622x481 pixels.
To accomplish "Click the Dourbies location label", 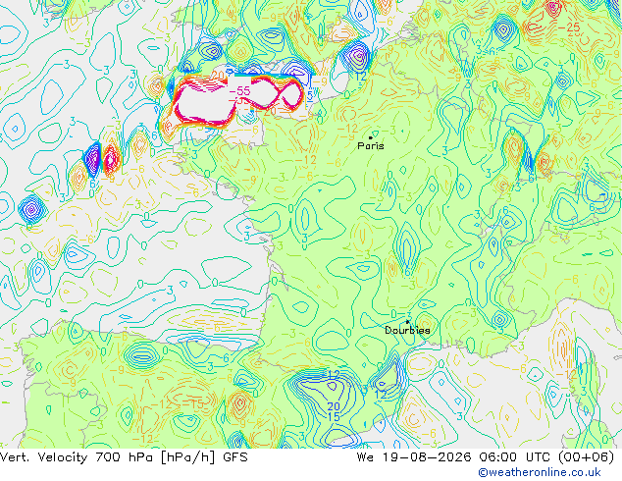I will pos(407,330).
